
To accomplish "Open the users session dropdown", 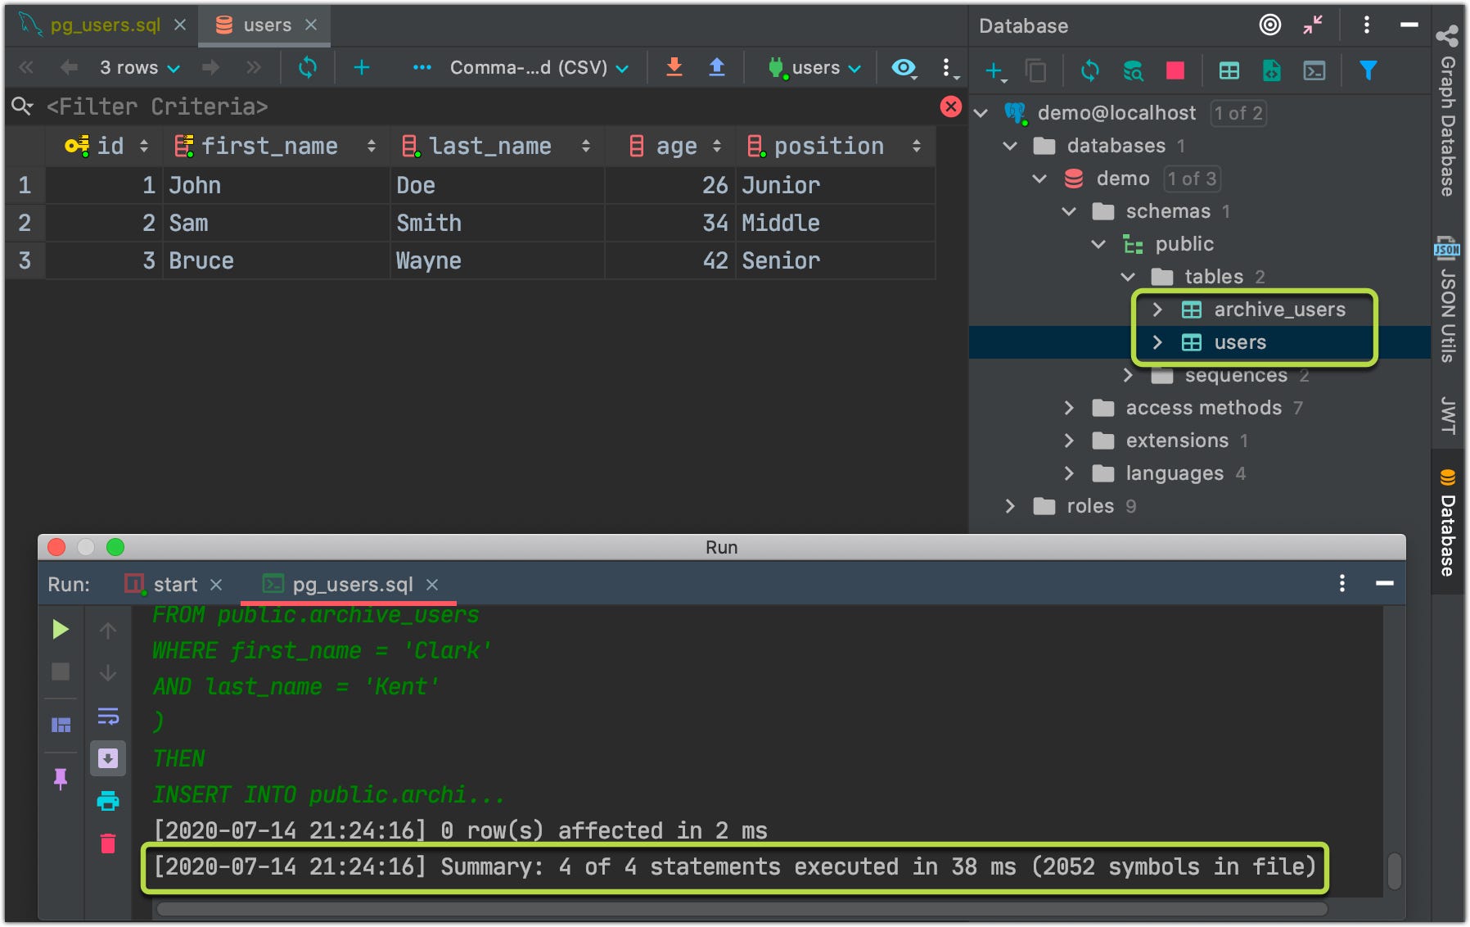I will [x=814, y=67].
